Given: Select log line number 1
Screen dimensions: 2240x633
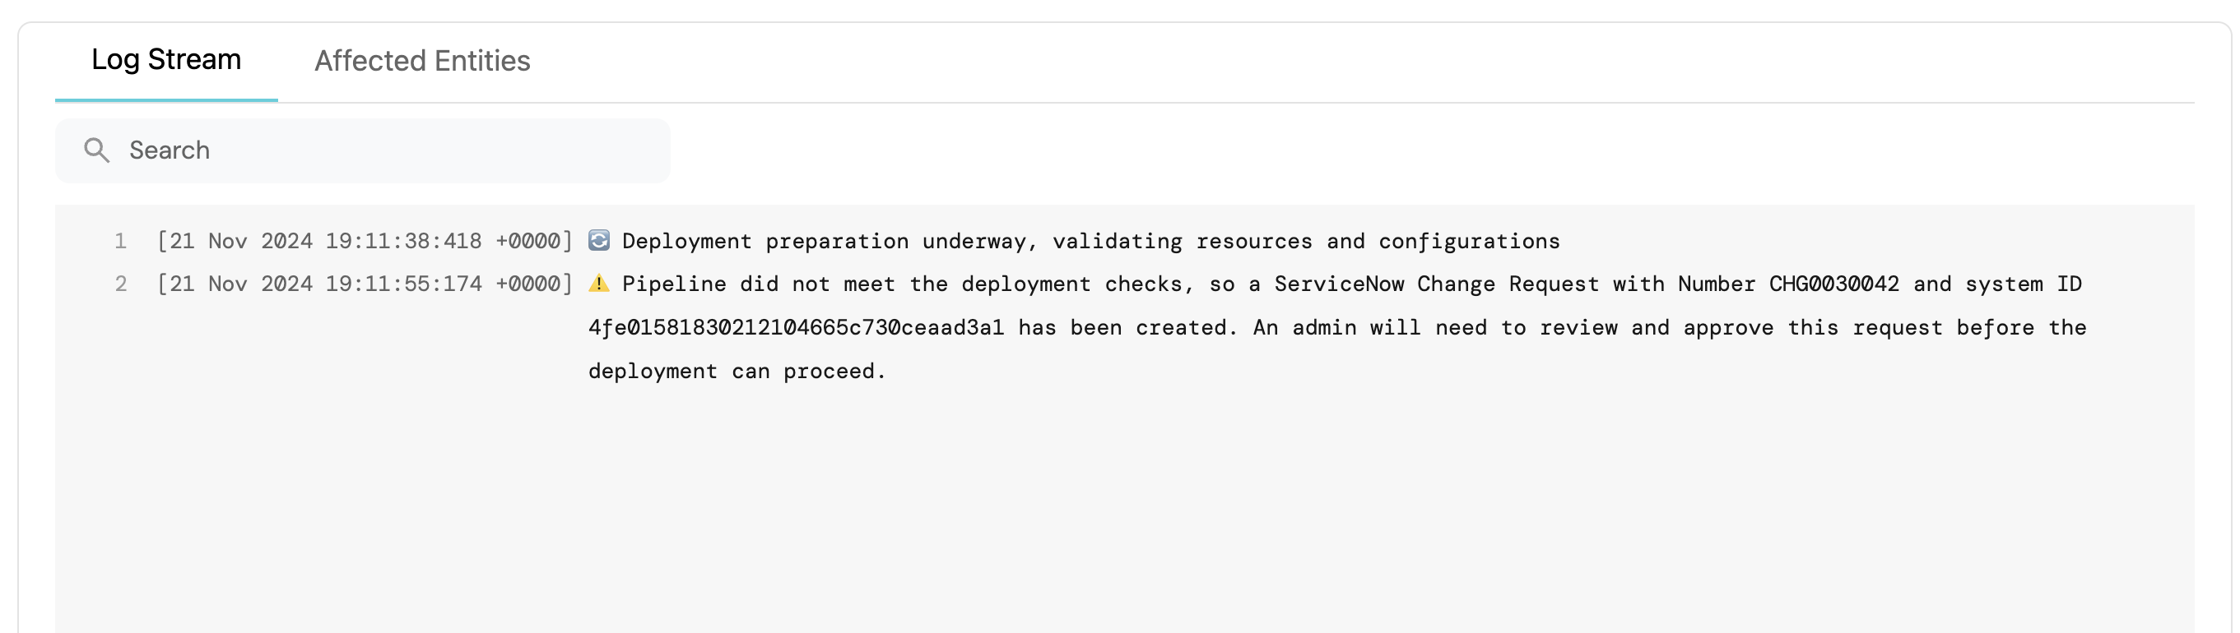Looking at the screenshot, I should point(121,241).
